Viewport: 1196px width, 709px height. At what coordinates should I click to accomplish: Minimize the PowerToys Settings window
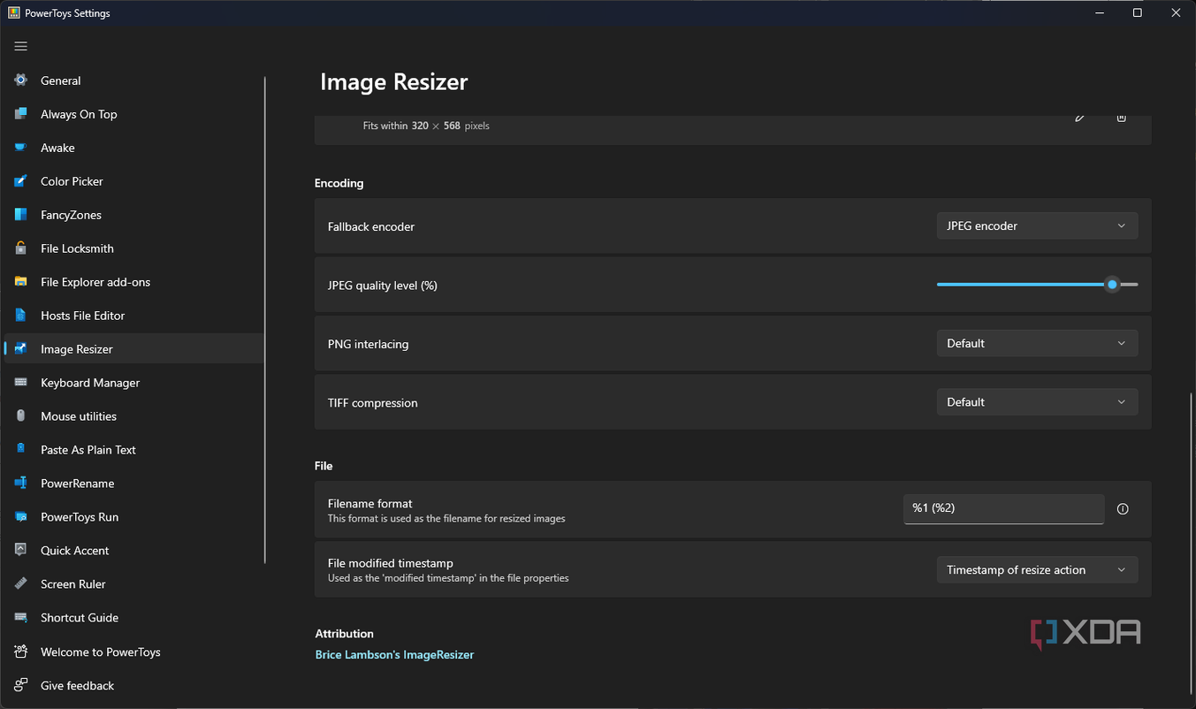1099,12
